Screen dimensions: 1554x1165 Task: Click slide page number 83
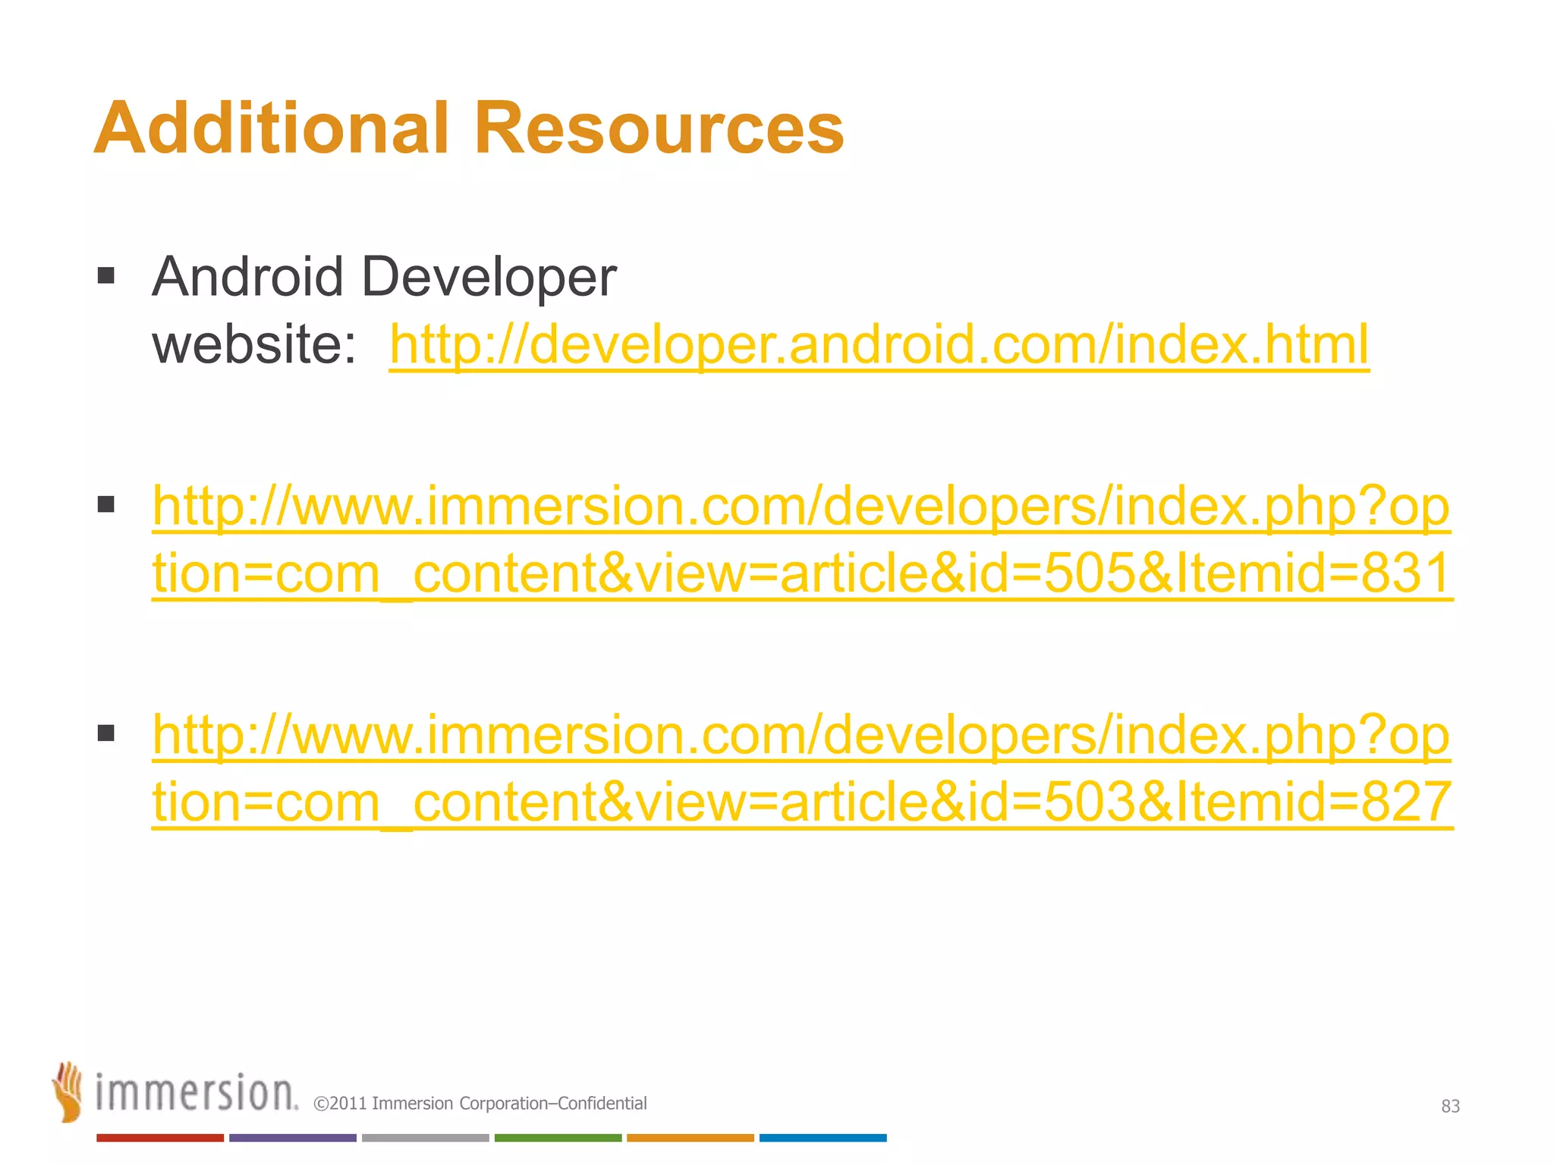[x=1450, y=1107]
